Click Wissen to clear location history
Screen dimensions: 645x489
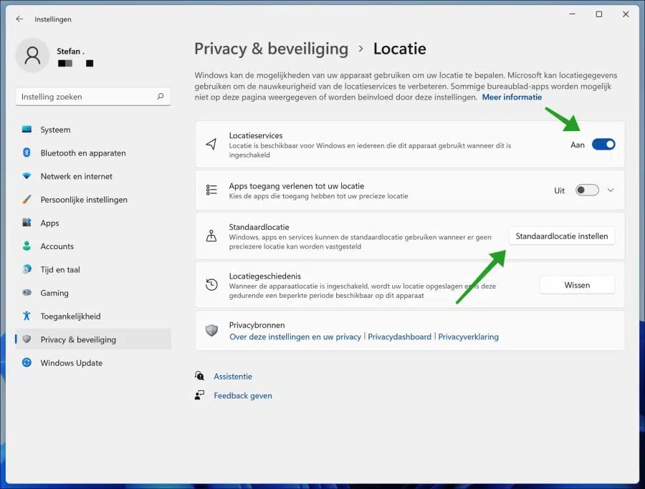577,285
